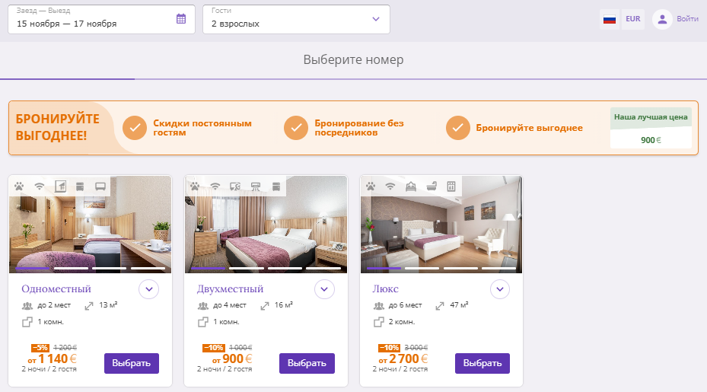This screenshot has width=707, height=392.
Task: Click Wi-Fi icon on Двухместный room photo
Action: point(215,186)
